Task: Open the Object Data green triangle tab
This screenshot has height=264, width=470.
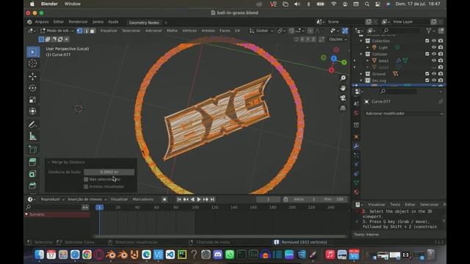Action: point(356,183)
